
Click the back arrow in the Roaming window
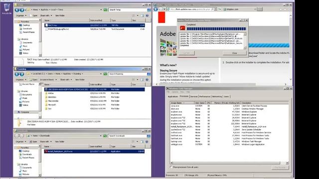click(x=17, y=74)
